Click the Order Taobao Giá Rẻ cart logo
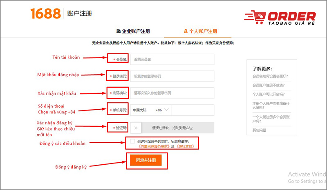 [280, 18]
